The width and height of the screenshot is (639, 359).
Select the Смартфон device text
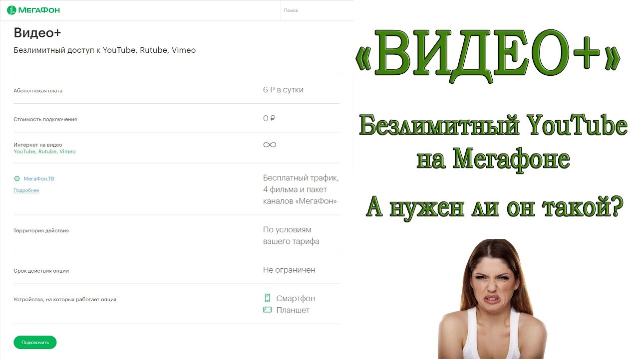pos(296,298)
